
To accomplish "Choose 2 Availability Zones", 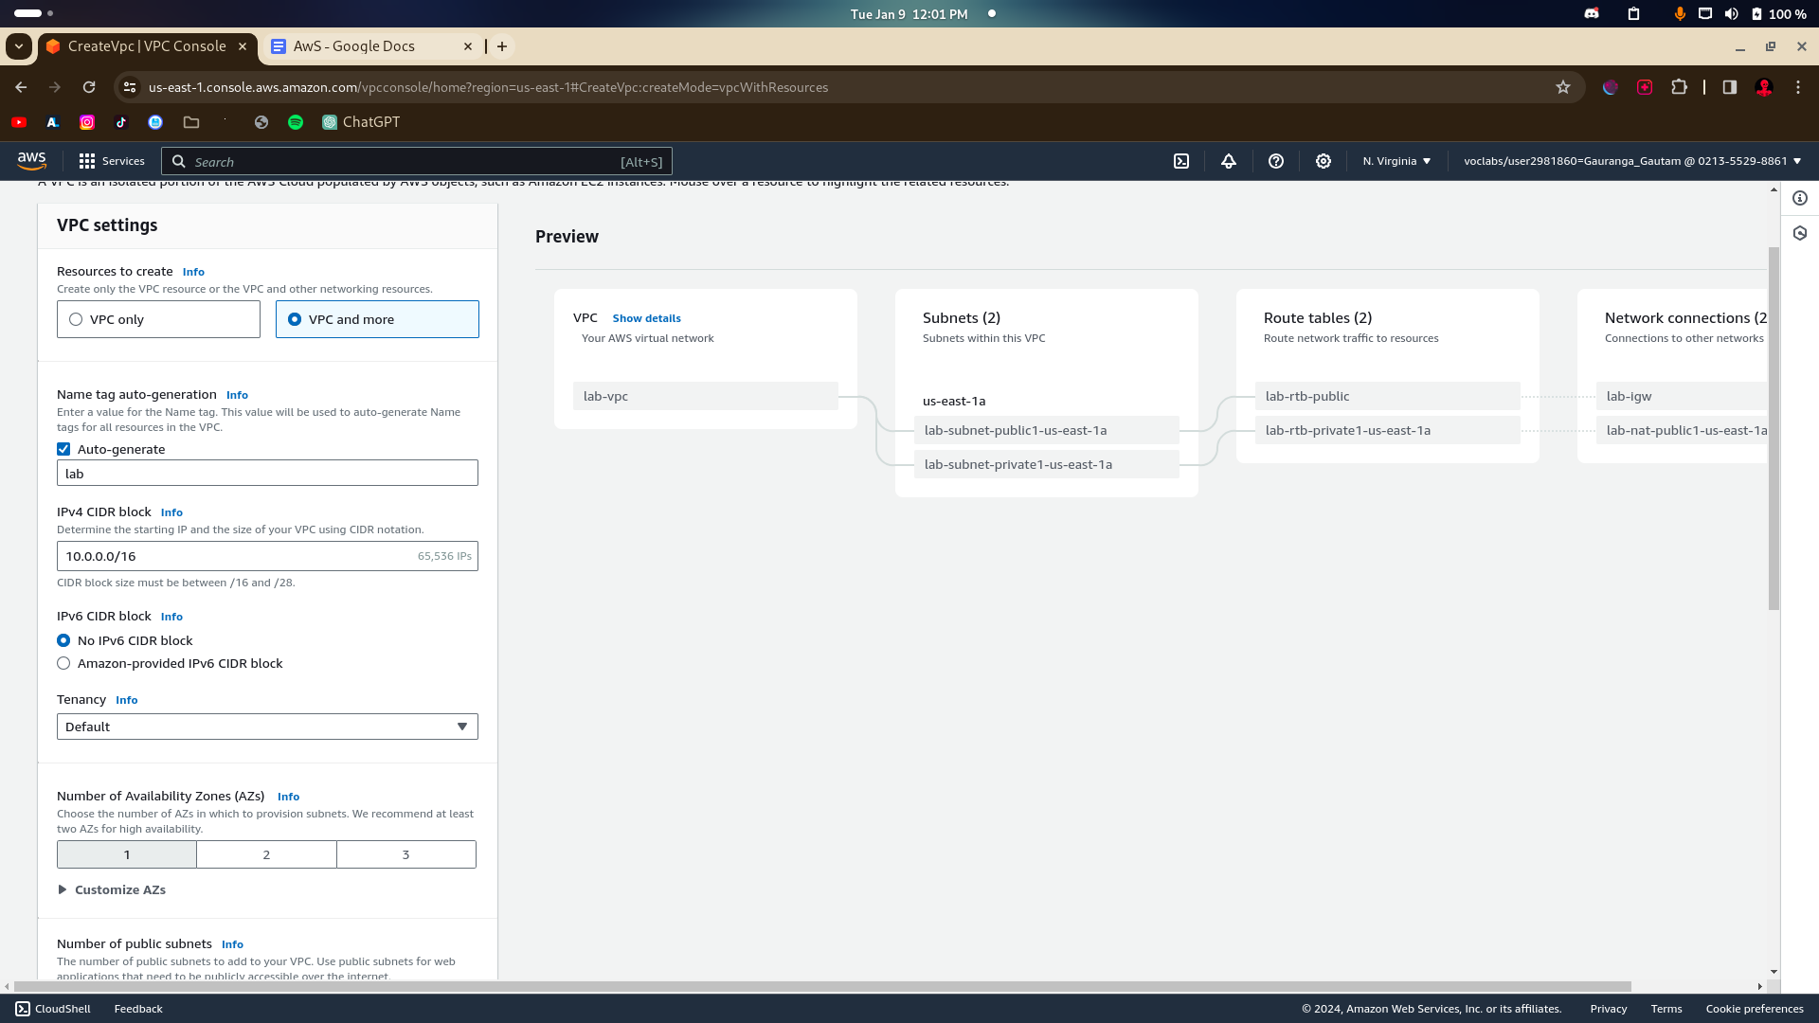I will point(266,854).
